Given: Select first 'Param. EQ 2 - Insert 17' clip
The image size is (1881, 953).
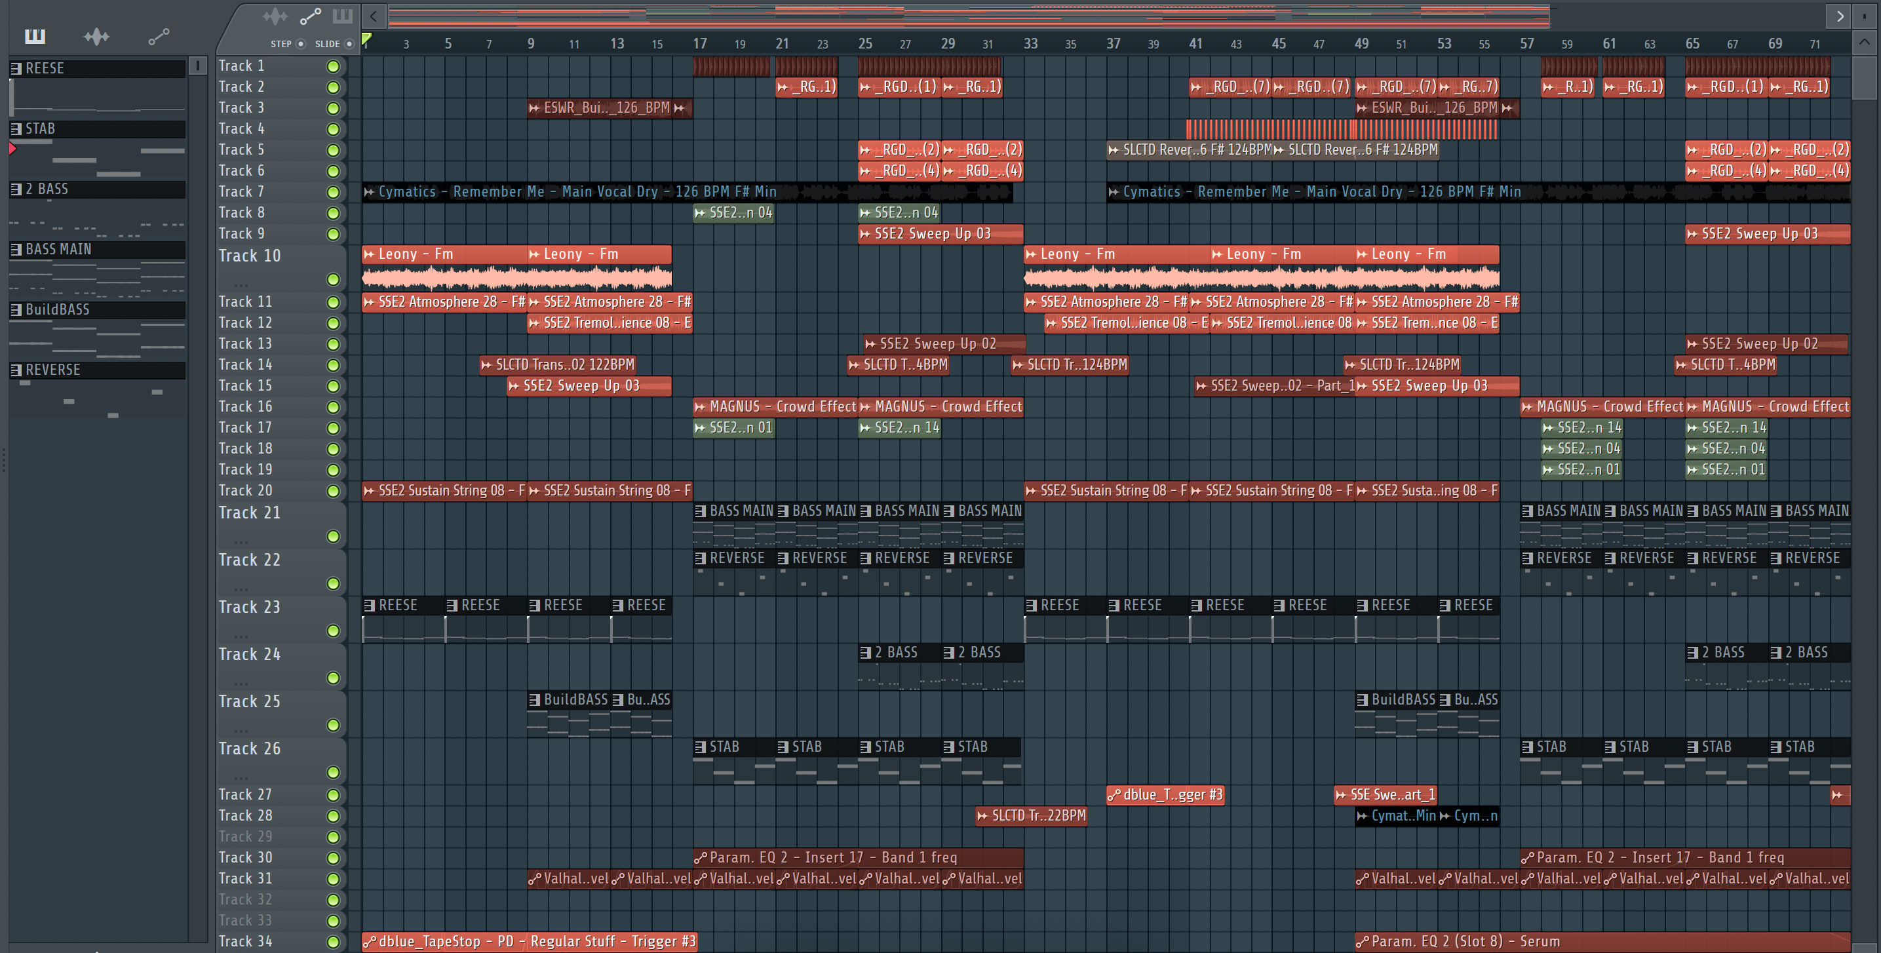Looking at the screenshot, I should pyautogui.click(x=858, y=858).
